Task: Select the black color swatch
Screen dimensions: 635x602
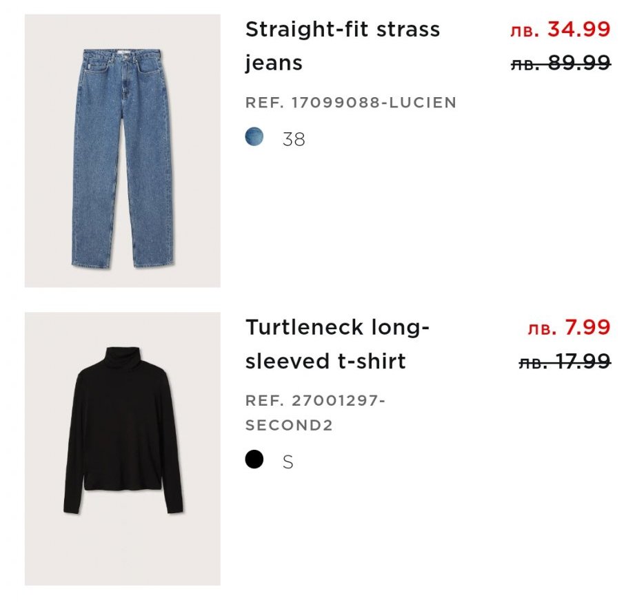Action: pyautogui.click(x=254, y=459)
